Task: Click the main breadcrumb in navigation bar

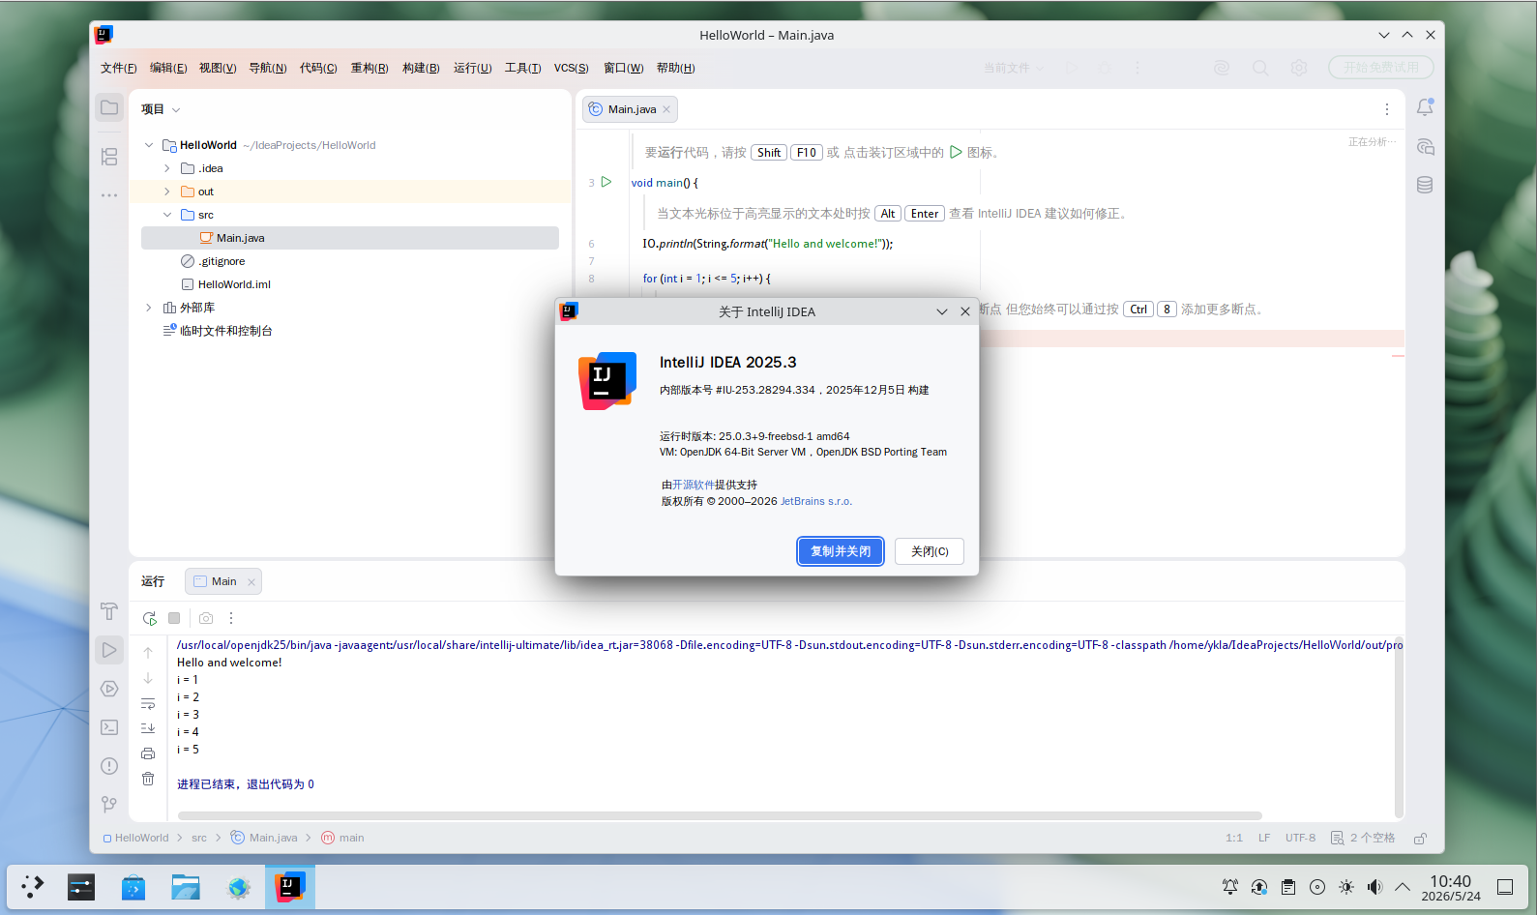Action: coord(342,839)
